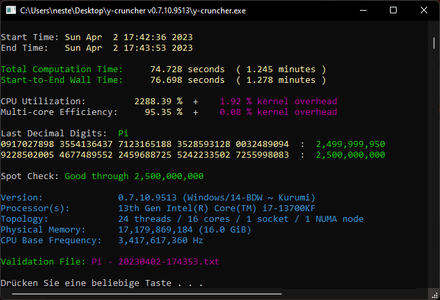
Task: Click '1.92 % kernel overhead' text
Action: (278, 101)
